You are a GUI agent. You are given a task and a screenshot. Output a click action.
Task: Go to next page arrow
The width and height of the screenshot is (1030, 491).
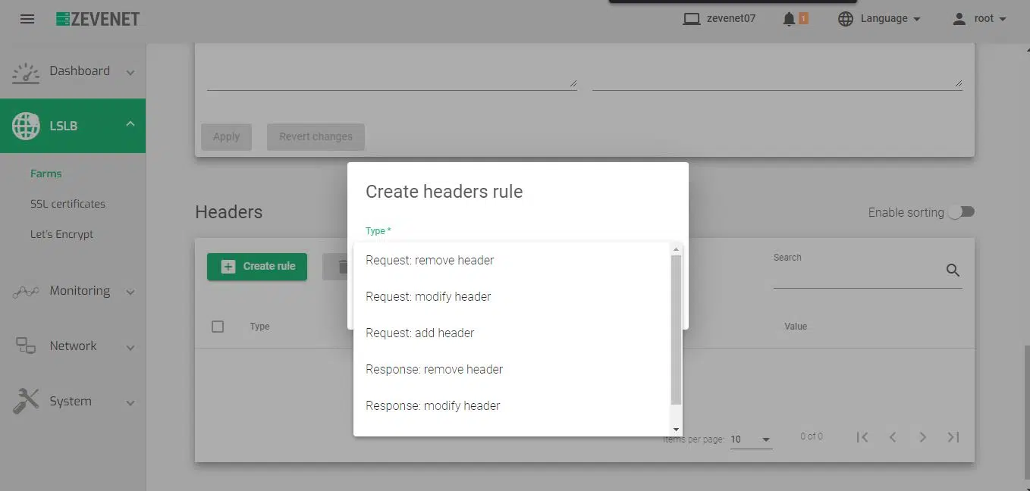pos(922,437)
